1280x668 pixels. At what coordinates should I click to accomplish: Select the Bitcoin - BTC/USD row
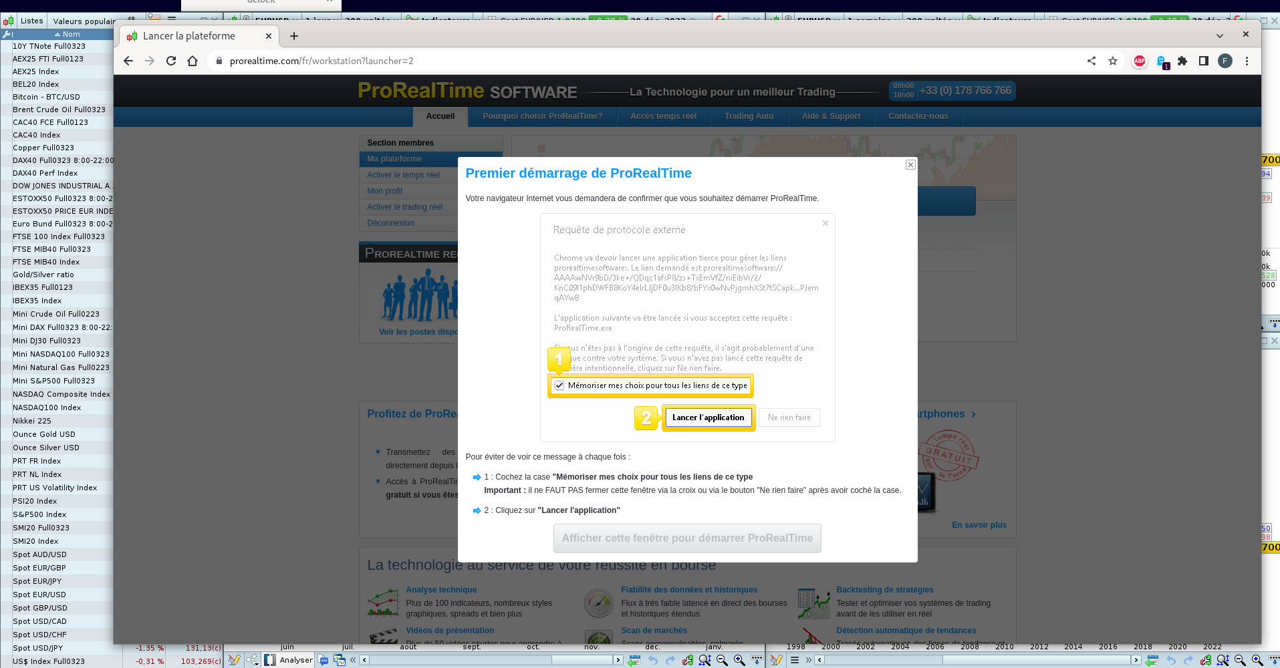pyautogui.click(x=57, y=97)
